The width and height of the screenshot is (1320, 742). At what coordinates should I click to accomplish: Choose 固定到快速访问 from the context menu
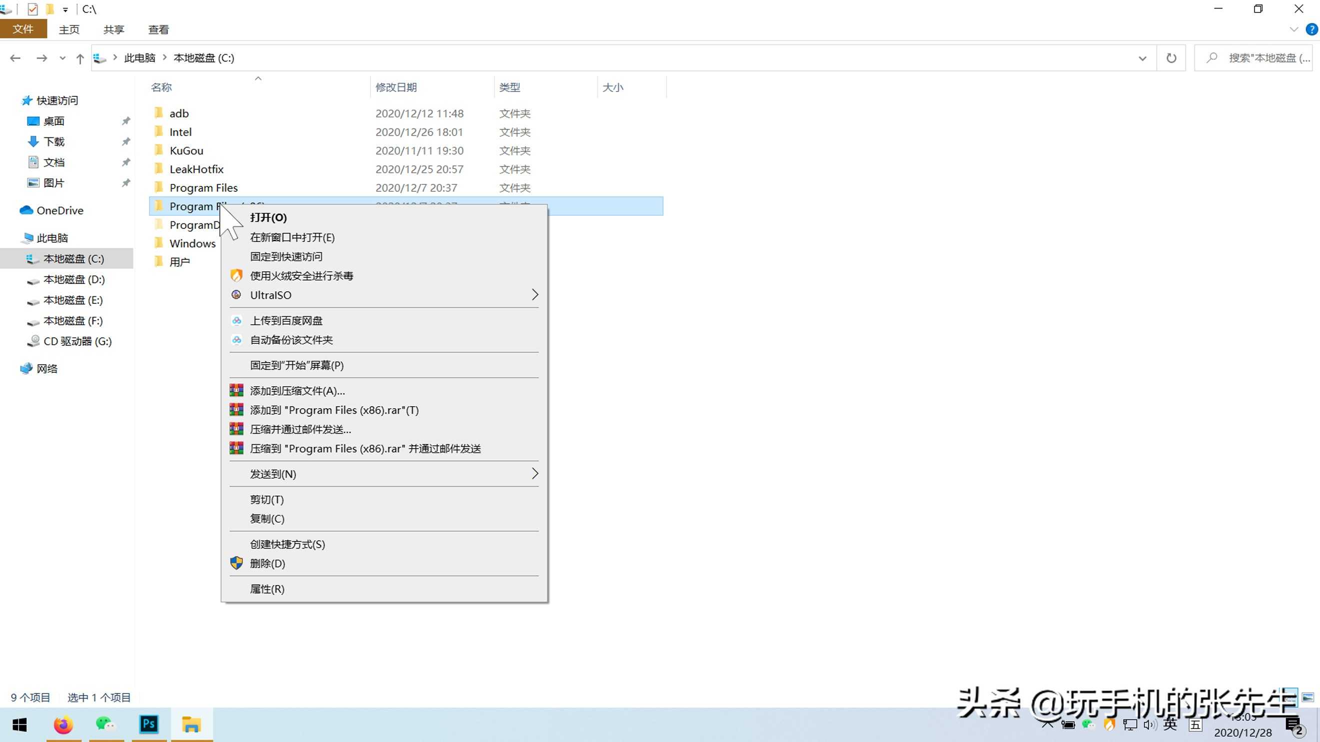coord(384,256)
